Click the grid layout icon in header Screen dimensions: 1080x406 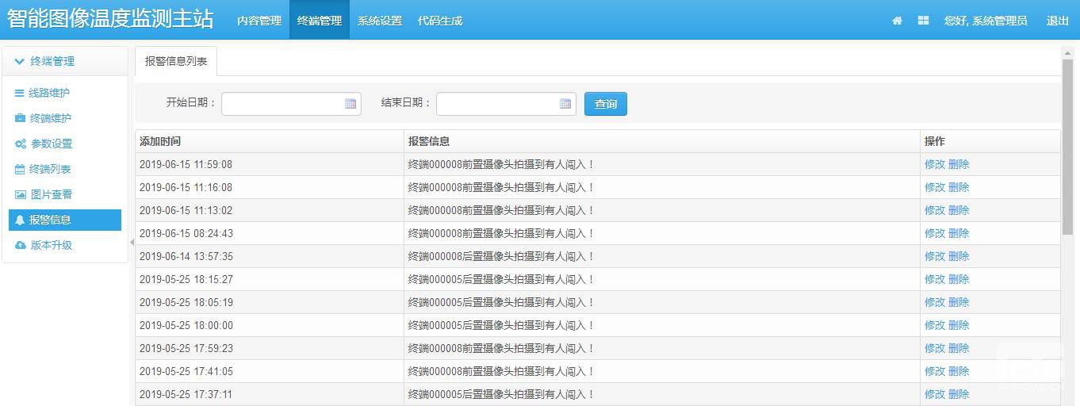[923, 21]
